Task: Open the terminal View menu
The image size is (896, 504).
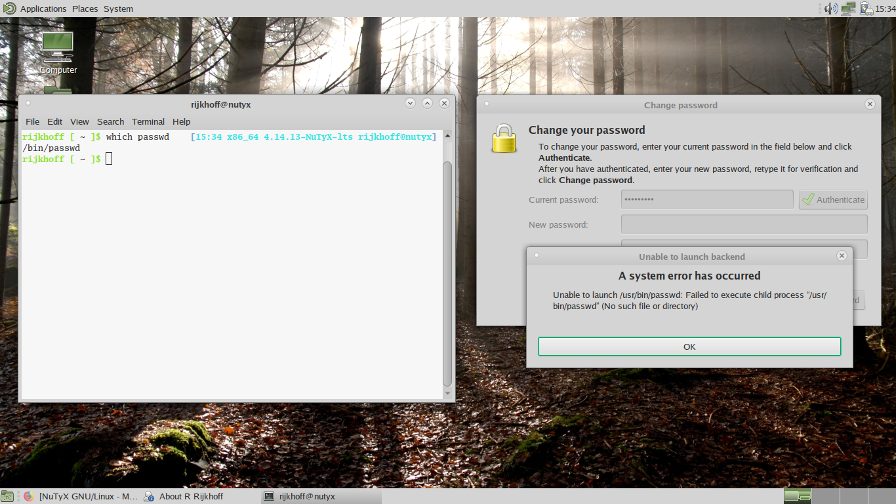Action: (79, 121)
